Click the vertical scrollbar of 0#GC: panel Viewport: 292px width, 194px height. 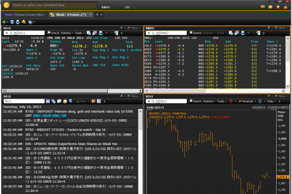pos(288,62)
